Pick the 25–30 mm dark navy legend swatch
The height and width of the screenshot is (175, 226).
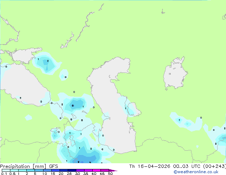tap(72, 170)
